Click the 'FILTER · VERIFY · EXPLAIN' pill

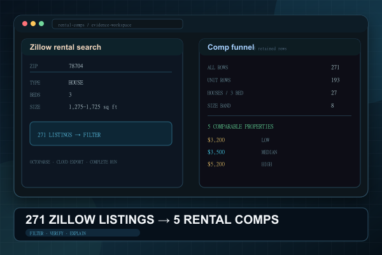83,233
